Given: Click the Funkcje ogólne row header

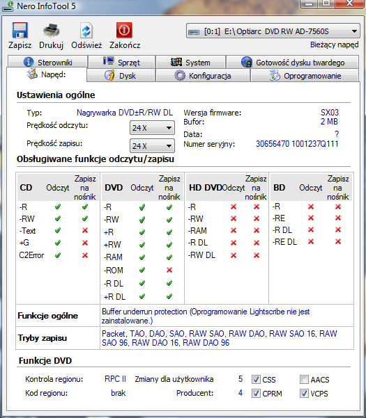Looking at the screenshot, I should coord(48,316).
